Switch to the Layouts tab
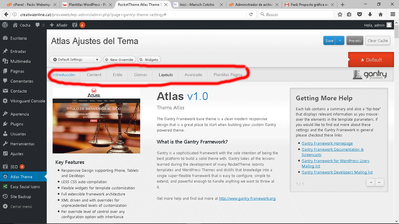This screenshot has width=399, height=224. click(166, 75)
